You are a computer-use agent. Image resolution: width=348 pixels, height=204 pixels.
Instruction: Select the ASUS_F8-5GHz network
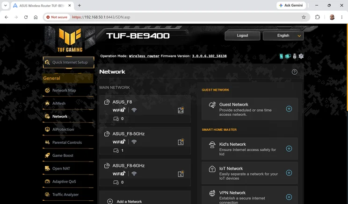point(145,141)
